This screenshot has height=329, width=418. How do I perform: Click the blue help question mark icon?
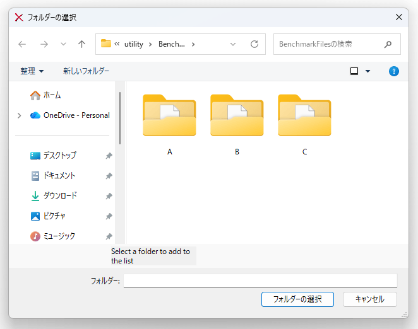point(394,71)
